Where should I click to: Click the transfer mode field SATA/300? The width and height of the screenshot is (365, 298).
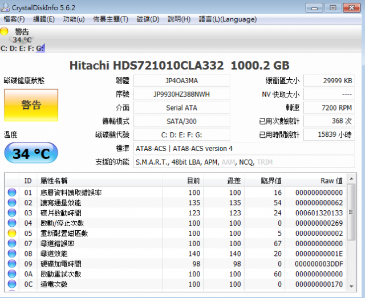pyautogui.click(x=181, y=121)
